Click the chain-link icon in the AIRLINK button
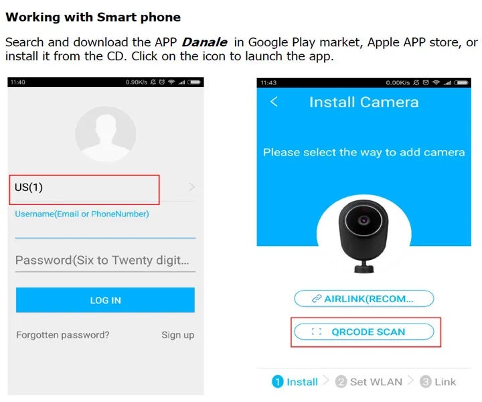Image resolution: width=482 pixels, height=402 pixels. point(317,299)
